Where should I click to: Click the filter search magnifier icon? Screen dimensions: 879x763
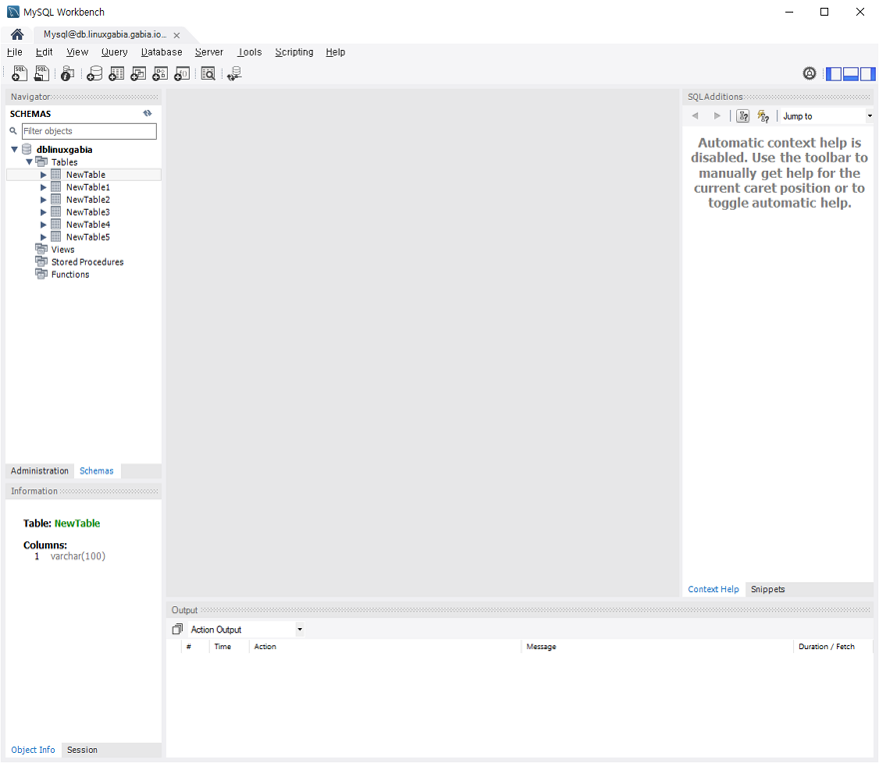(x=13, y=131)
